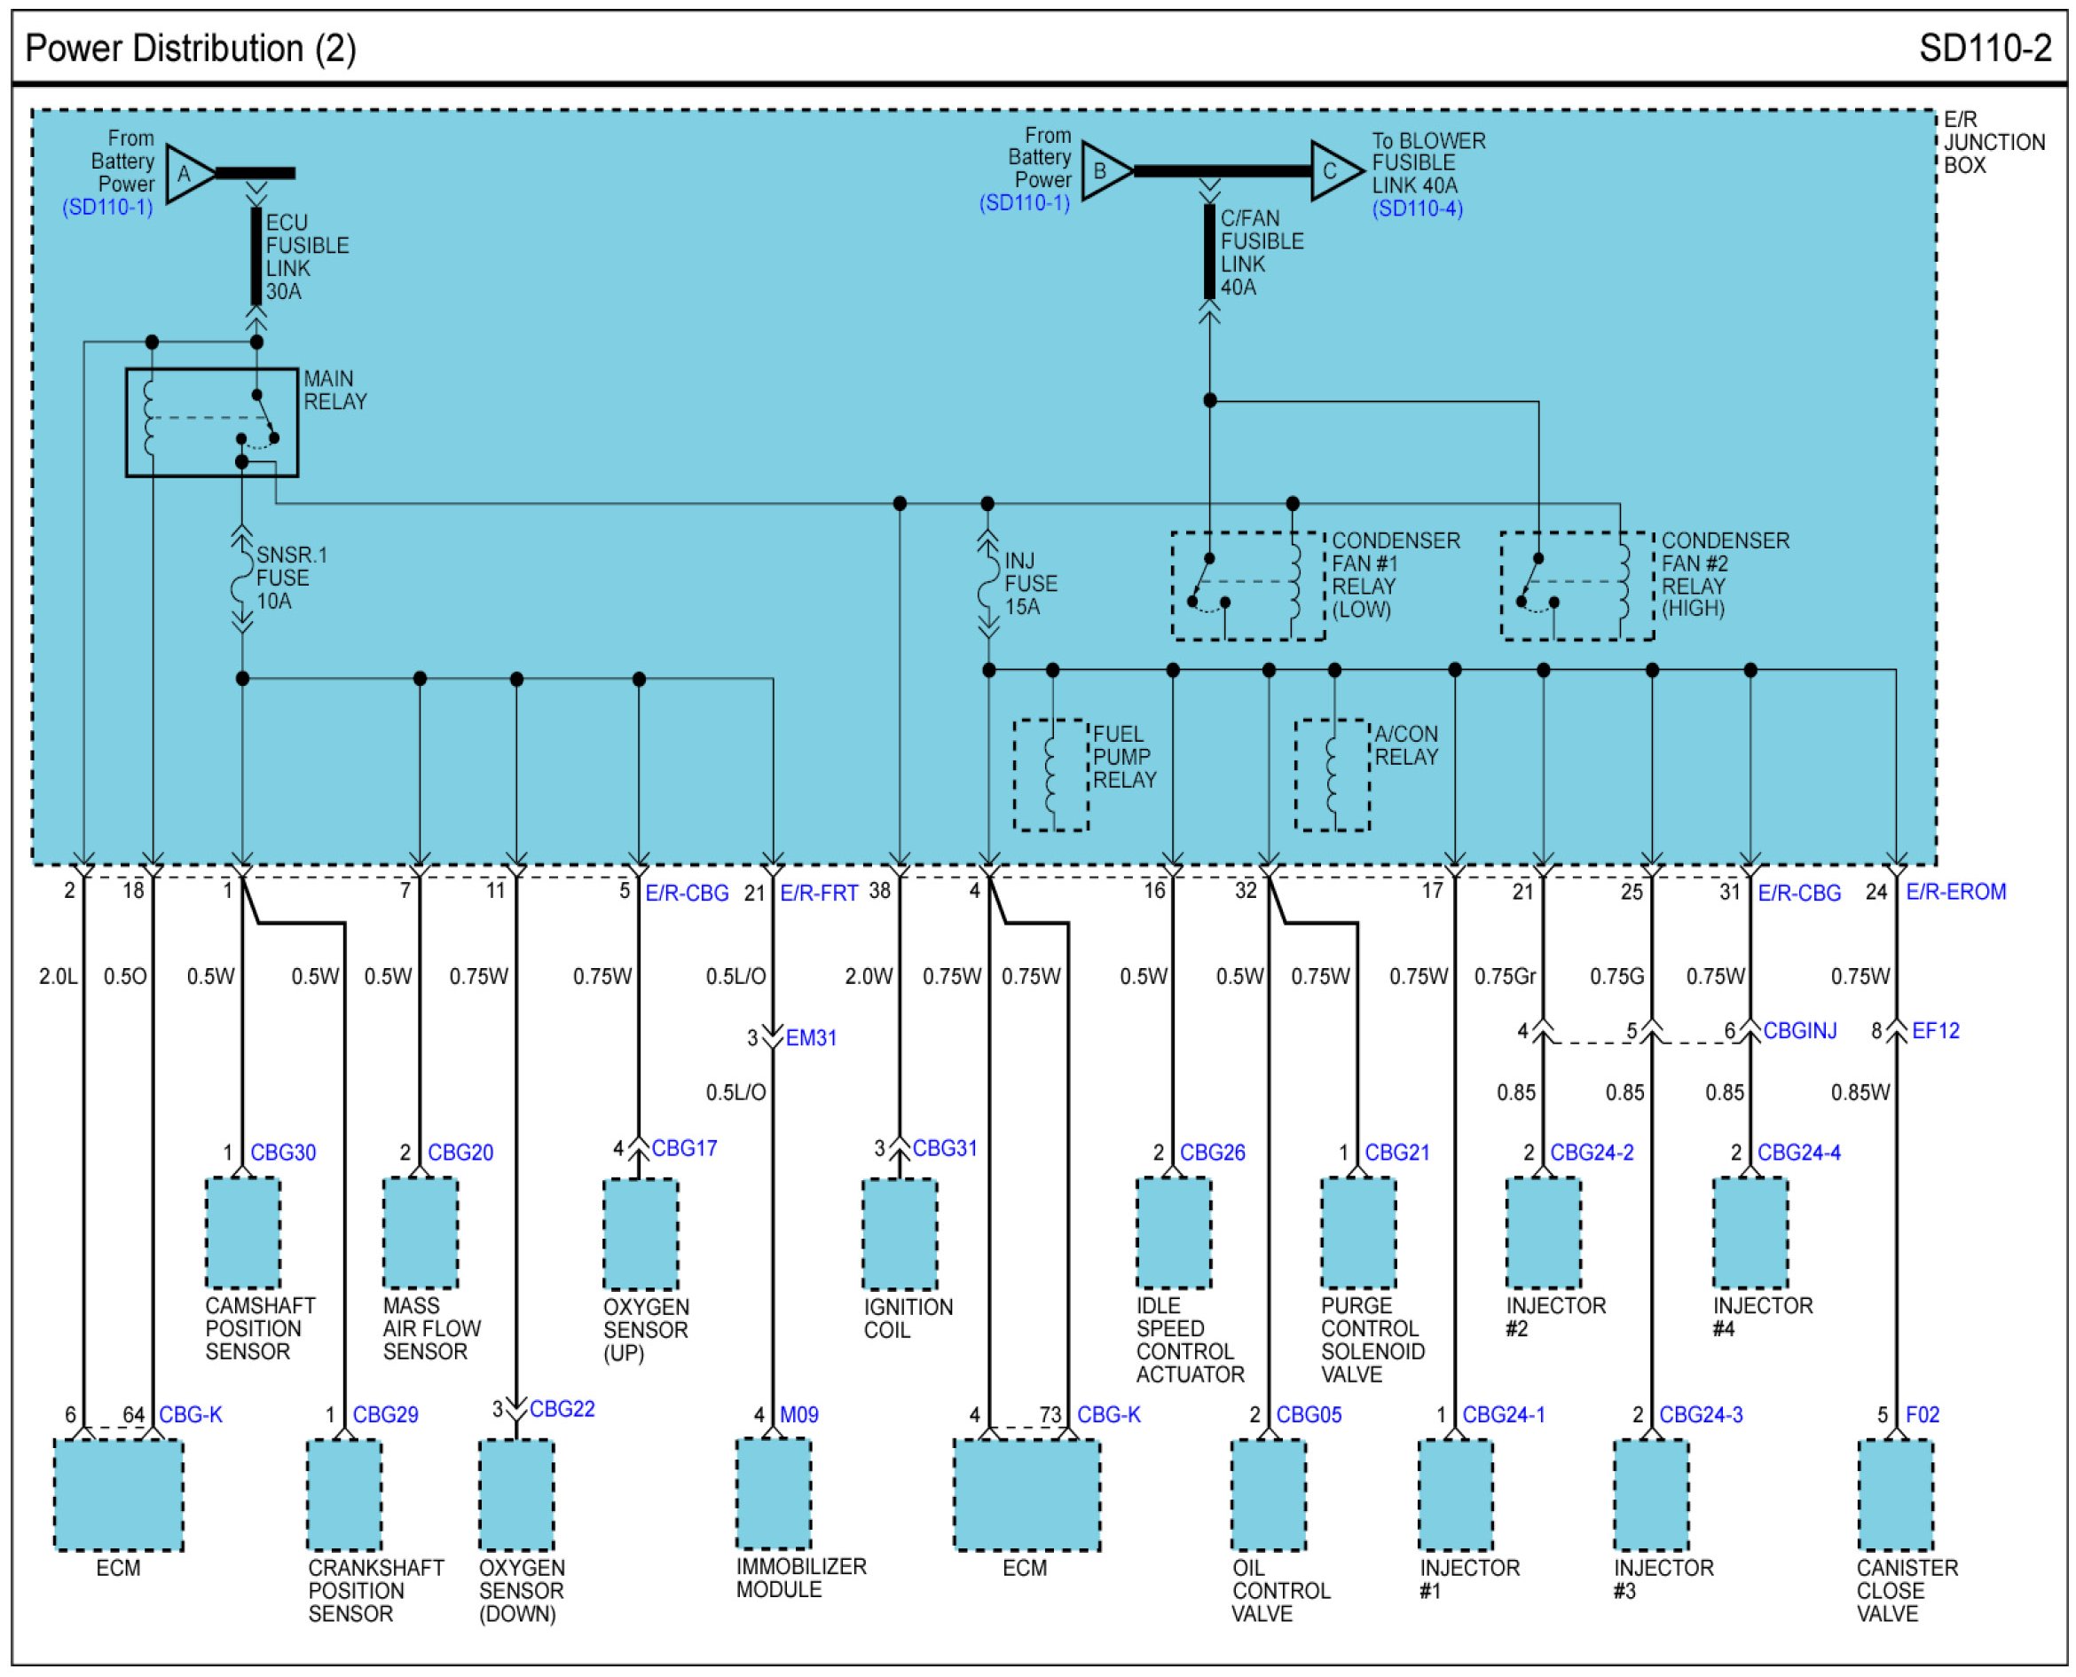Open the SD110-4 blower fusible link reference
This screenshot has width=2076, height=1677.
pos(1417,209)
